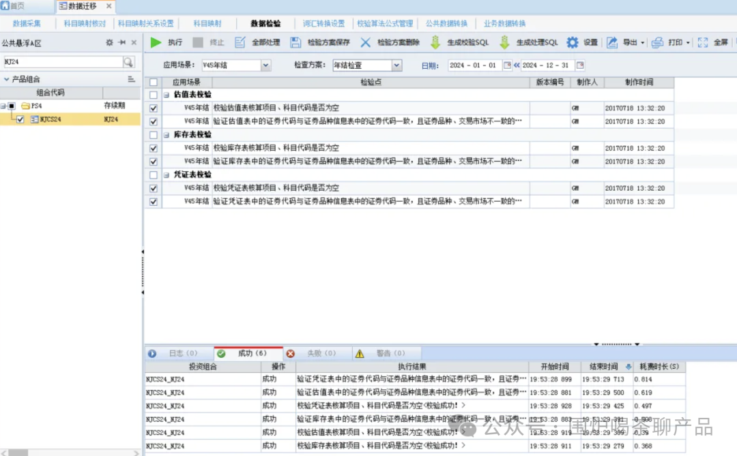Click the search magnifier next to NJ24

[128, 62]
